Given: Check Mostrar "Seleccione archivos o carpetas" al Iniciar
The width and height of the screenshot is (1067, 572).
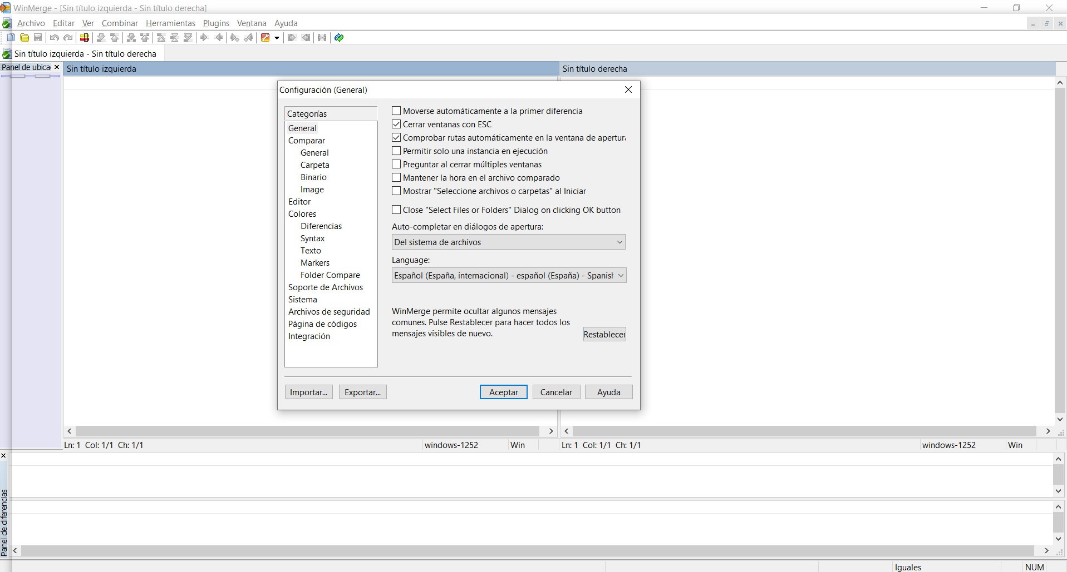Looking at the screenshot, I should coord(396,191).
